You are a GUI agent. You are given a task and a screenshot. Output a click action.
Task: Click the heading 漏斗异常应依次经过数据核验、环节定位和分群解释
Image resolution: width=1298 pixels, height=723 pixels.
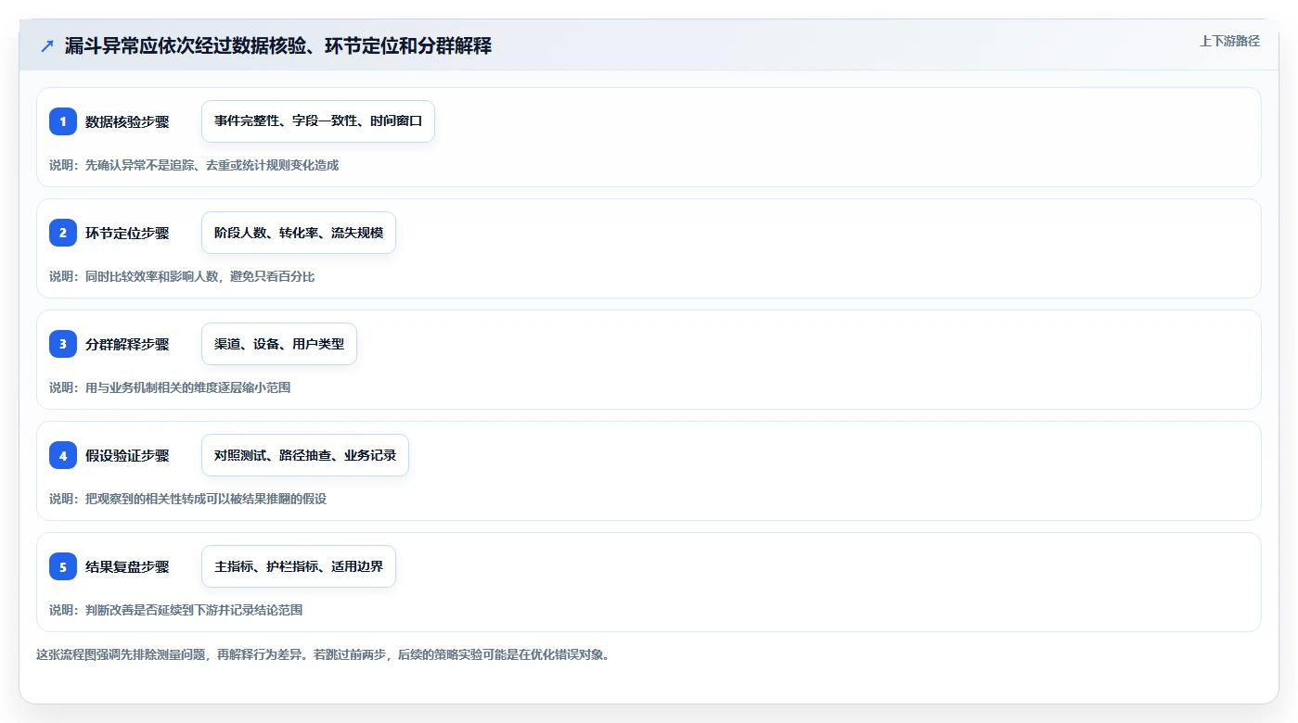tap(278, 45)
